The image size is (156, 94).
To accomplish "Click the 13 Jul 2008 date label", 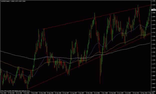I will coord(97,93).
